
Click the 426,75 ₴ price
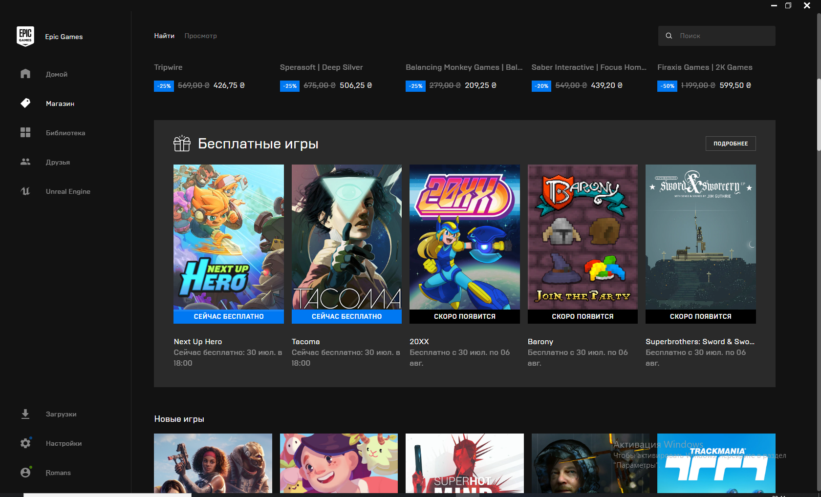pos(229,85)
